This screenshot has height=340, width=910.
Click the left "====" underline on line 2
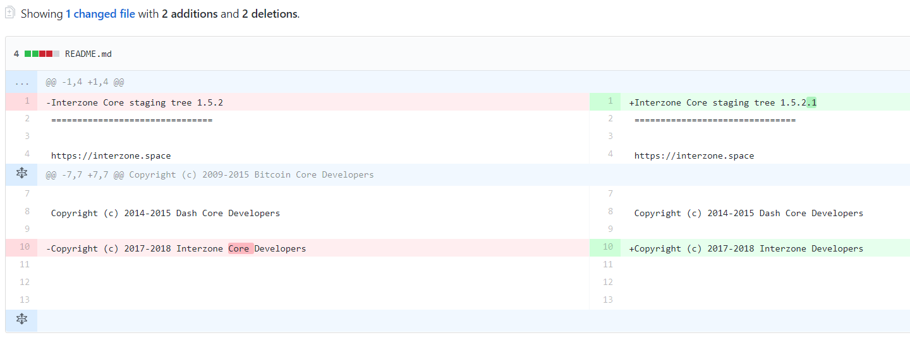pos(132,120)
